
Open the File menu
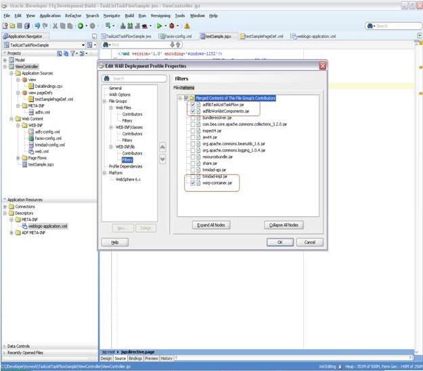7,16
